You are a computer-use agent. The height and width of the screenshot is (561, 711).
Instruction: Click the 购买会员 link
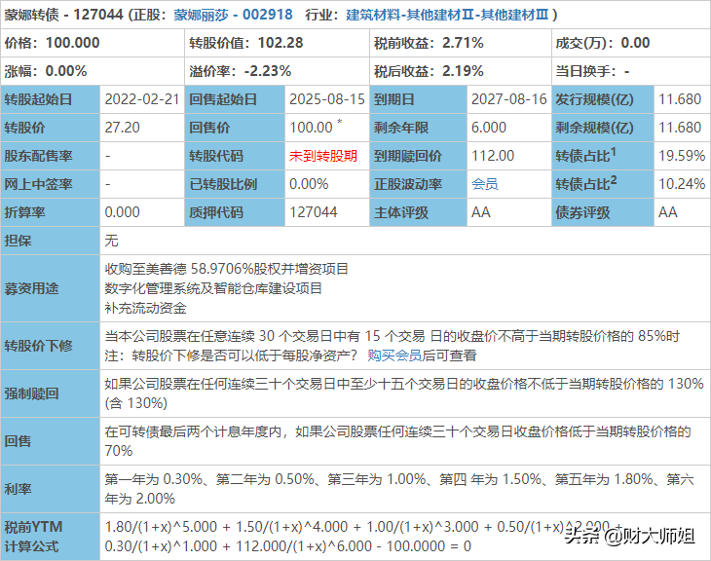point(394,355)
